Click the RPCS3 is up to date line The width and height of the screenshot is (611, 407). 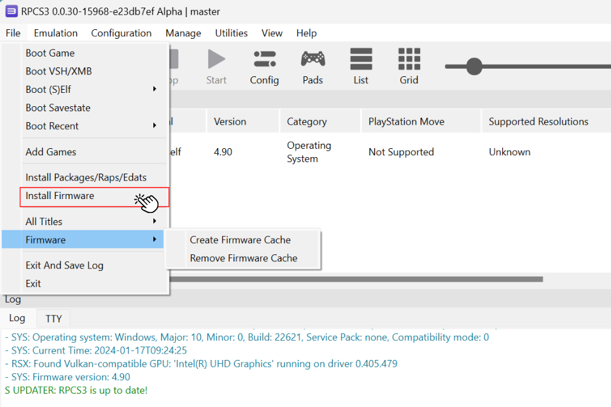[76, 390]
